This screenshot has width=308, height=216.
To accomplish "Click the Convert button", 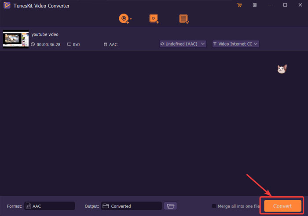I will (282, 206).
